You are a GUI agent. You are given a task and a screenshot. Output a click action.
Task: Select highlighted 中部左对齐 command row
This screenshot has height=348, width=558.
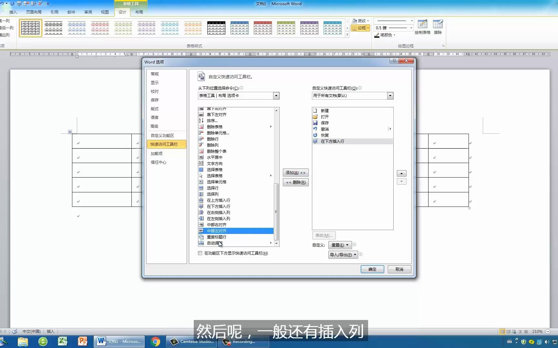[236, 231]
